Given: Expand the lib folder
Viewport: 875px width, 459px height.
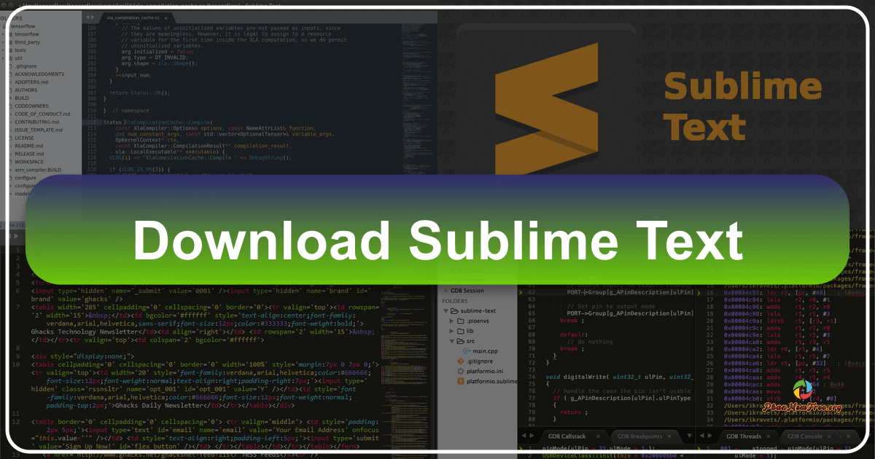Looking at the screenshot, I should [x=451, y=331].
